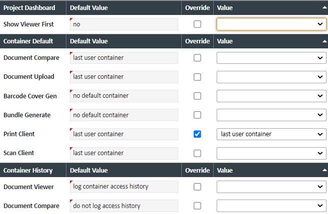Click the Container History header label
Screen dimensions: 328x214
[x=28, y=170]
